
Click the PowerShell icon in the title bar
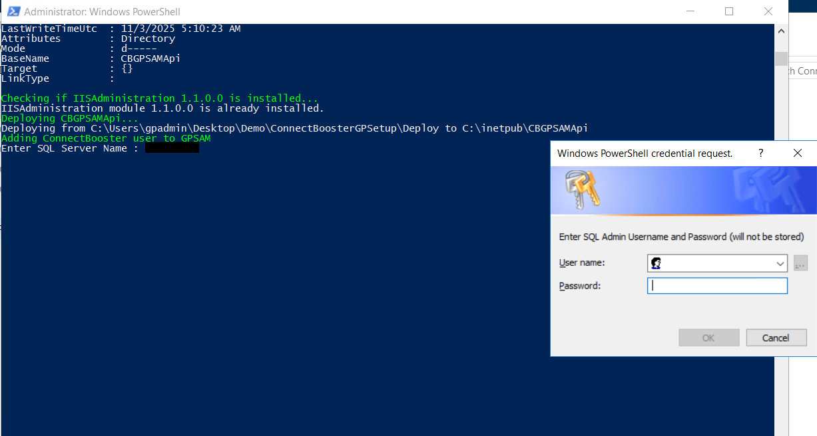tap(13, 11)
